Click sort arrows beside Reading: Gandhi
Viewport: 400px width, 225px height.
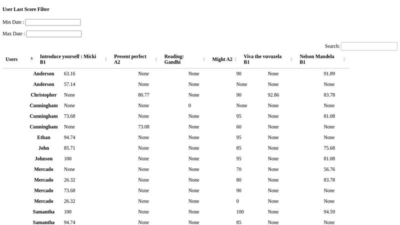(x=204, y=59)
